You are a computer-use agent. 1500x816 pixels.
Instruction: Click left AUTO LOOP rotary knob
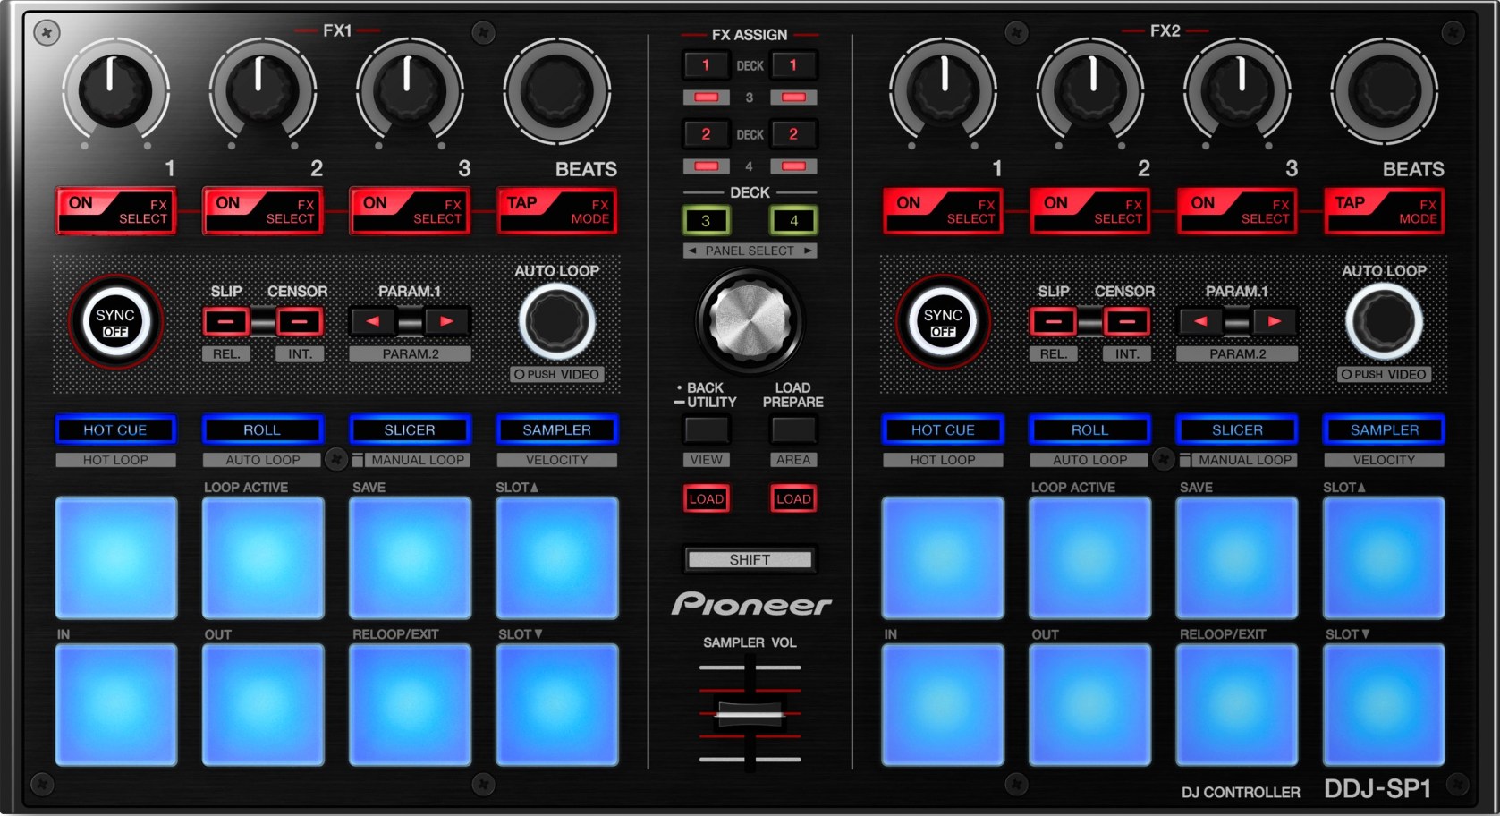pyautogui.click(x=556, y=322)
